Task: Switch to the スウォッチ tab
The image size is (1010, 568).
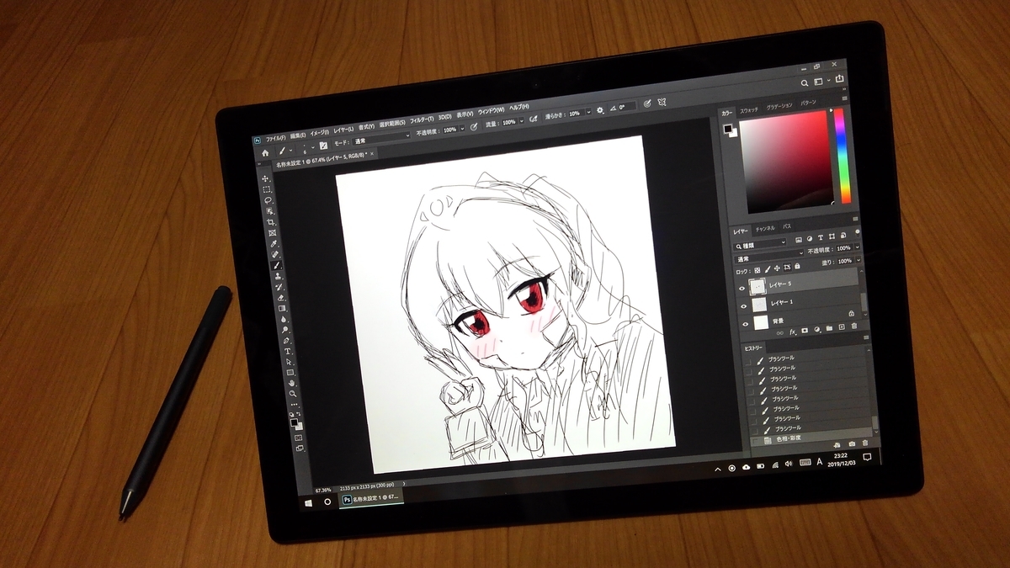Action: click(x=748, y=109)
